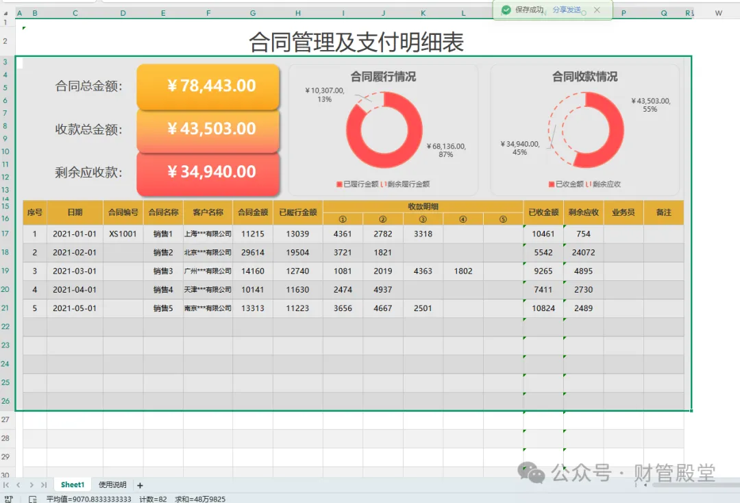
Task: Click the green checkmark in the save toast
Action: click(x=506, y=10)
